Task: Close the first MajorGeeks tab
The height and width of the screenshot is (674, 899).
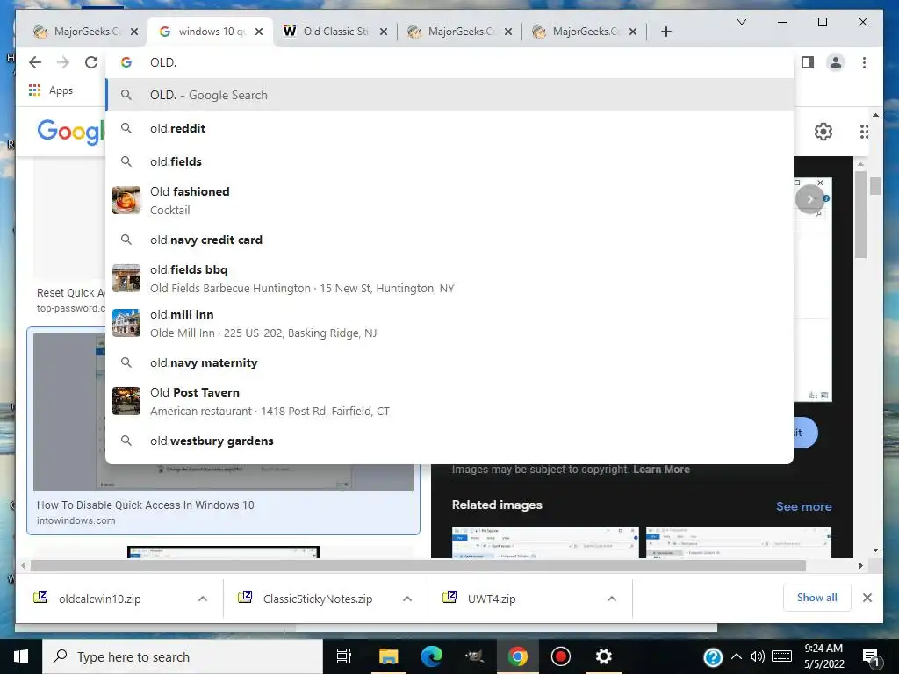Action: (134, 32)
